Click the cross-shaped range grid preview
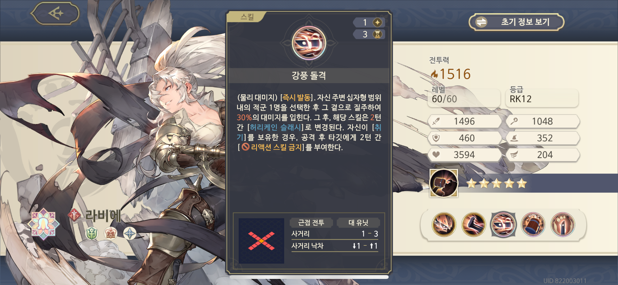 [261, 241]
